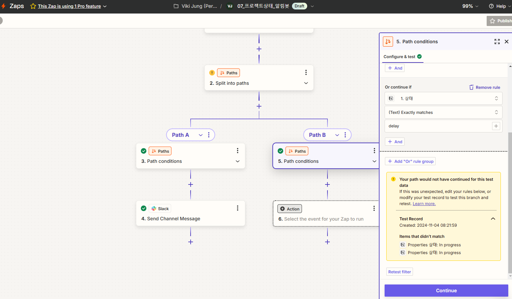The image size is (512, 299).
Task: Click green check on step 3
Action: 144,151
